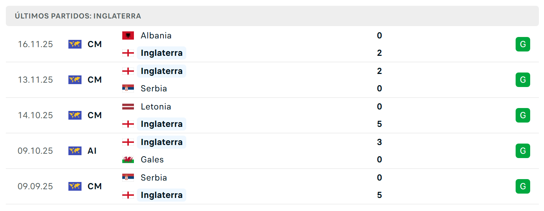Click the Últimos Partidos: Inglaterra header

click(x=78, y=16)
